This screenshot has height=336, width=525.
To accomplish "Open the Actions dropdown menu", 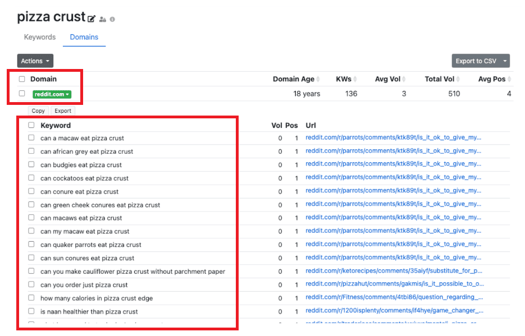I will pyautogui.click(x=35, y=61).
